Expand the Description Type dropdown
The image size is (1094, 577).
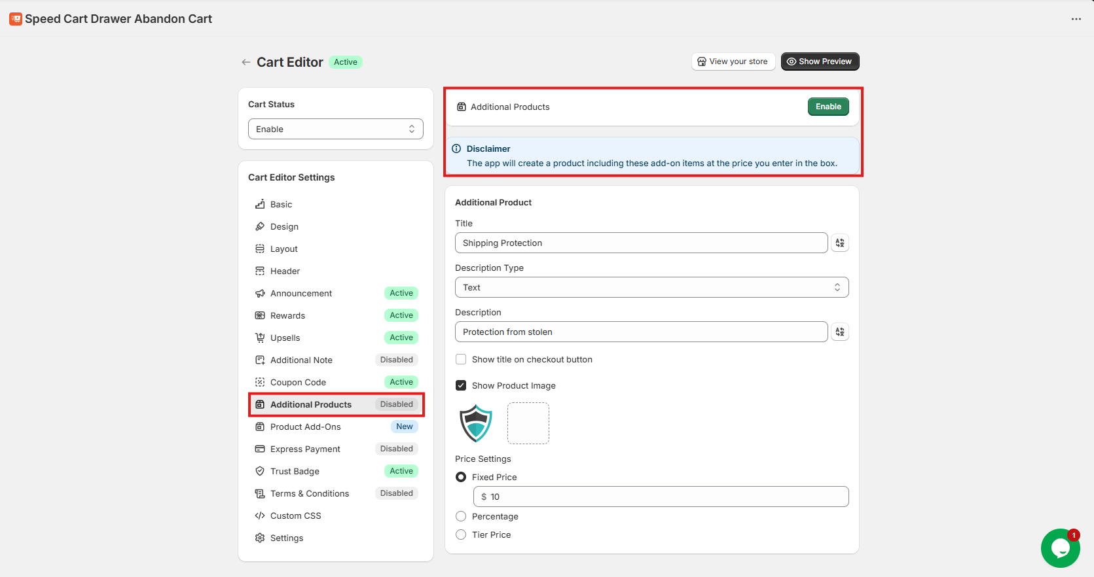[x=651, y=287]
